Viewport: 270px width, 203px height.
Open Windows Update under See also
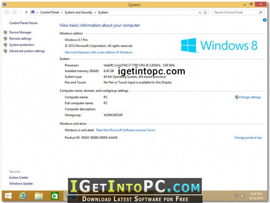pyautogui.click(x=21, y=184)
